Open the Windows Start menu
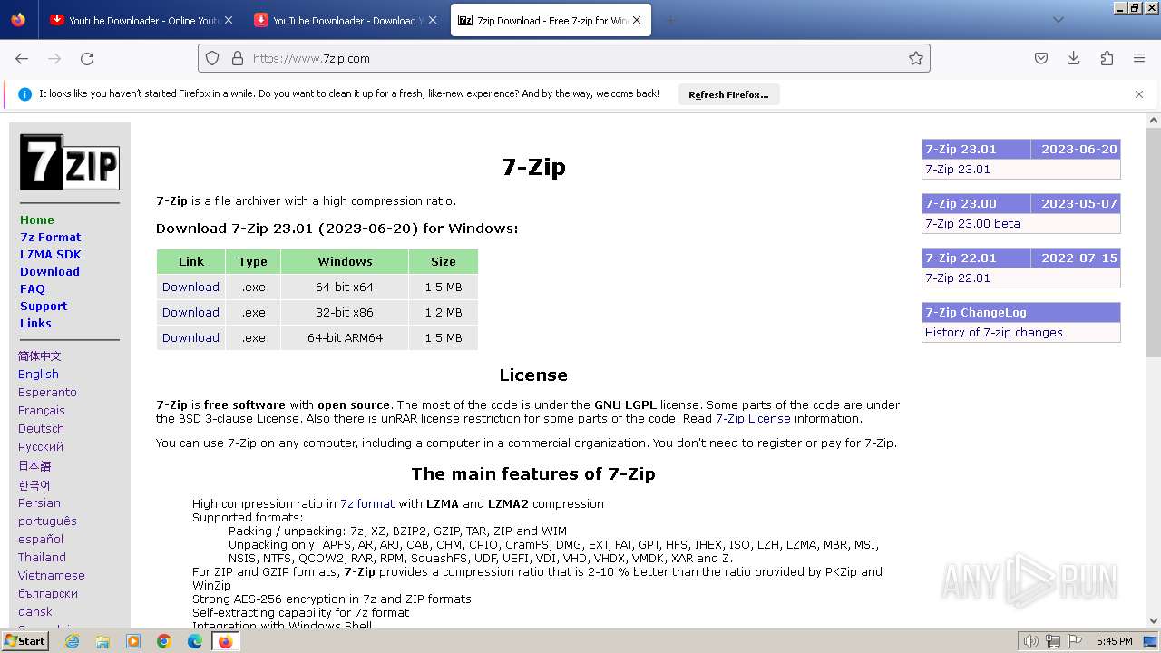 coord(24,640)
